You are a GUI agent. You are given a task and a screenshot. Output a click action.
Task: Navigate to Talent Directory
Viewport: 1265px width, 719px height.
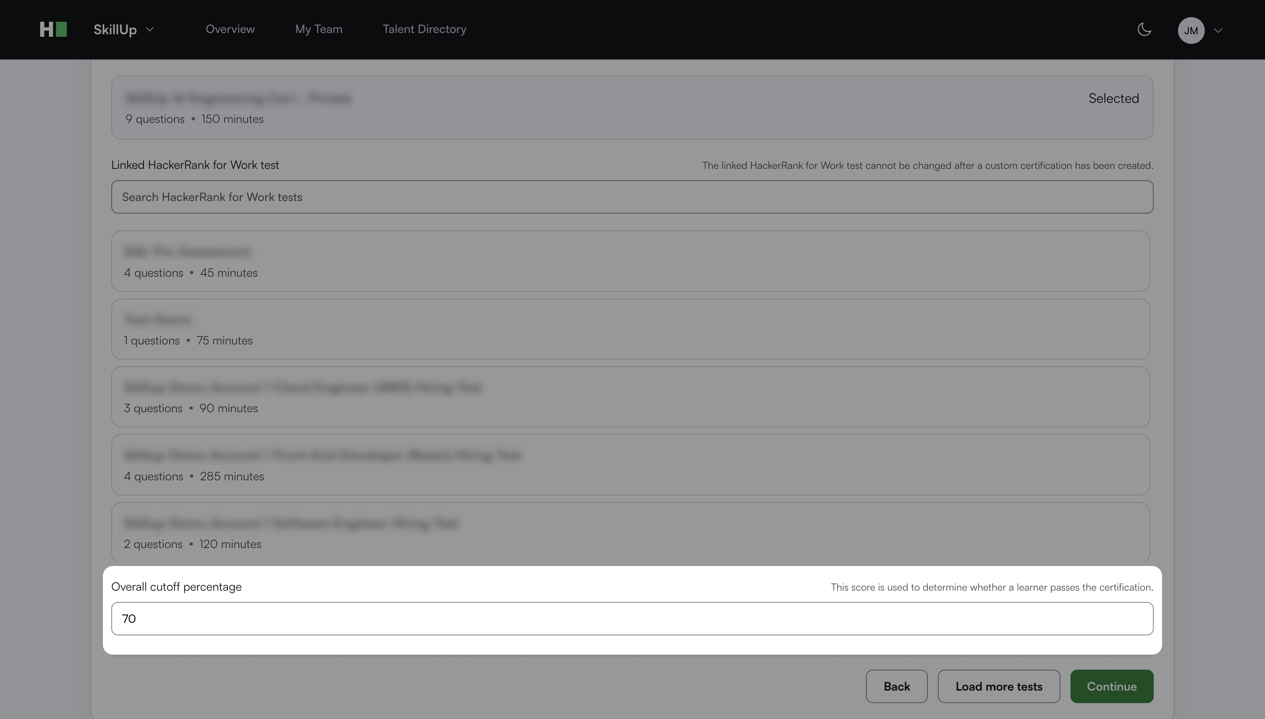pos(424,30)
